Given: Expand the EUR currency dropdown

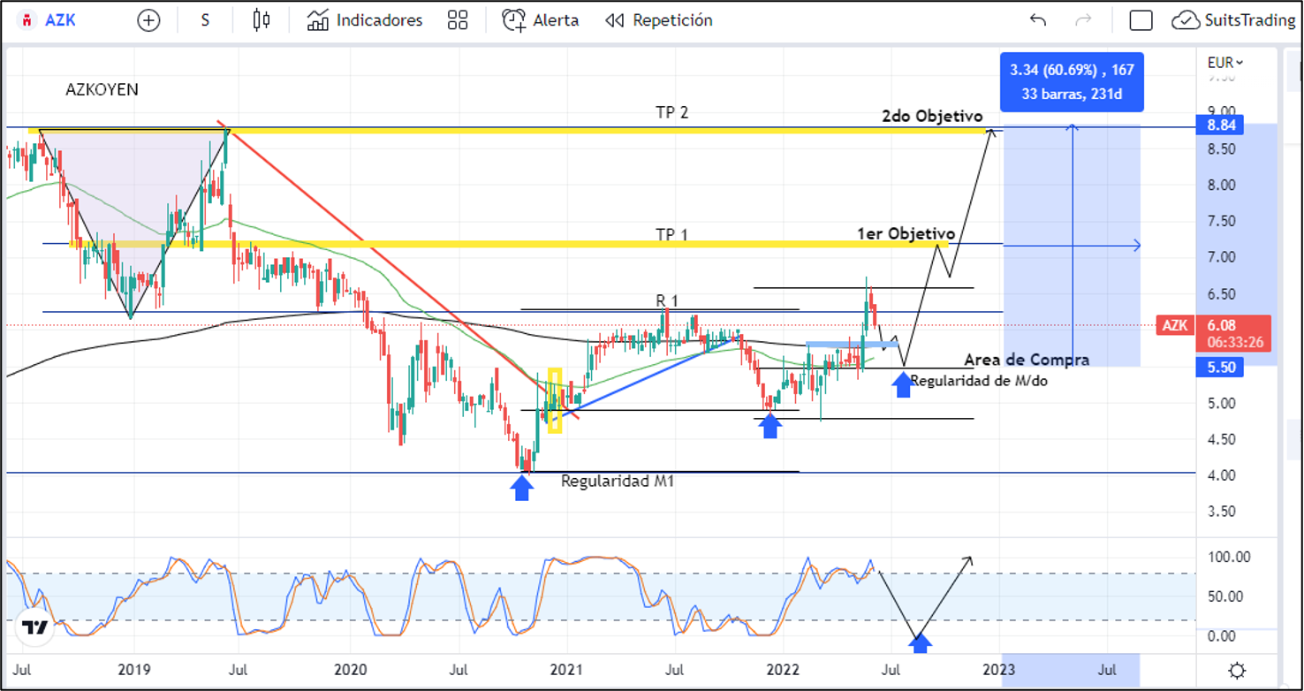Looking at the screenshot, I should pos(1225,63).
